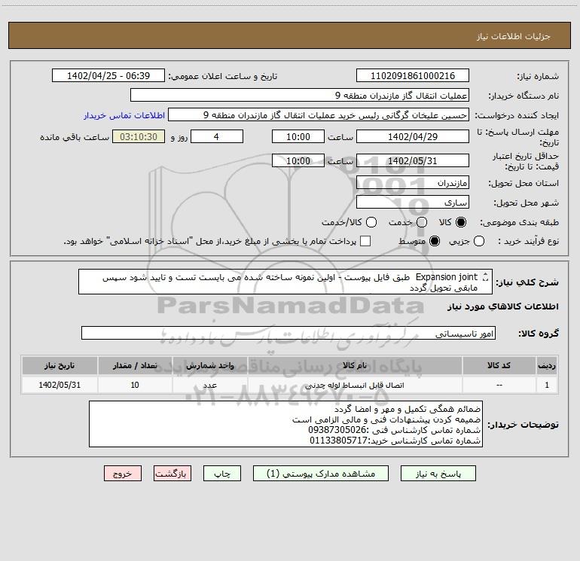Click the شهر محل تحویل ساری field
Image resolution: width=580 pixels, height=561 pixels.
(413, 203)
